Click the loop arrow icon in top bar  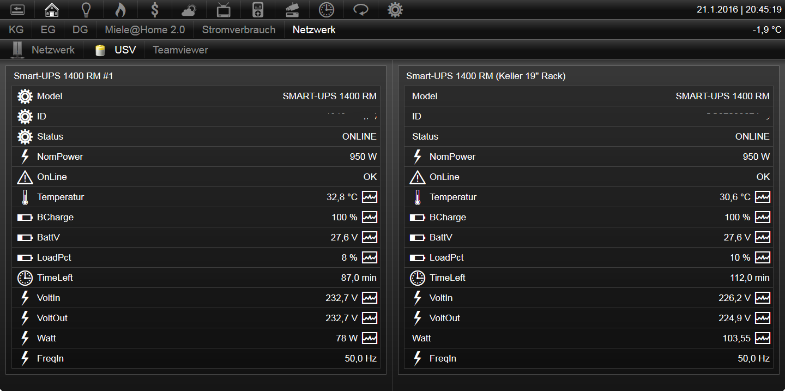pyautogui.click(x=361, y=9)
